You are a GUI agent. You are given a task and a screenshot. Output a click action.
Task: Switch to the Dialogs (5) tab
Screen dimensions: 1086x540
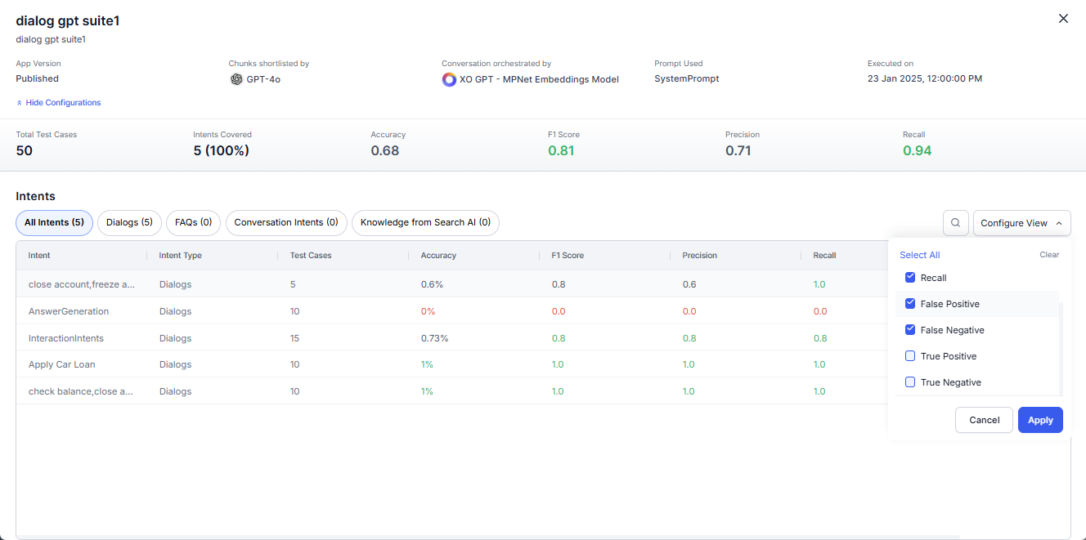[129, 222]
